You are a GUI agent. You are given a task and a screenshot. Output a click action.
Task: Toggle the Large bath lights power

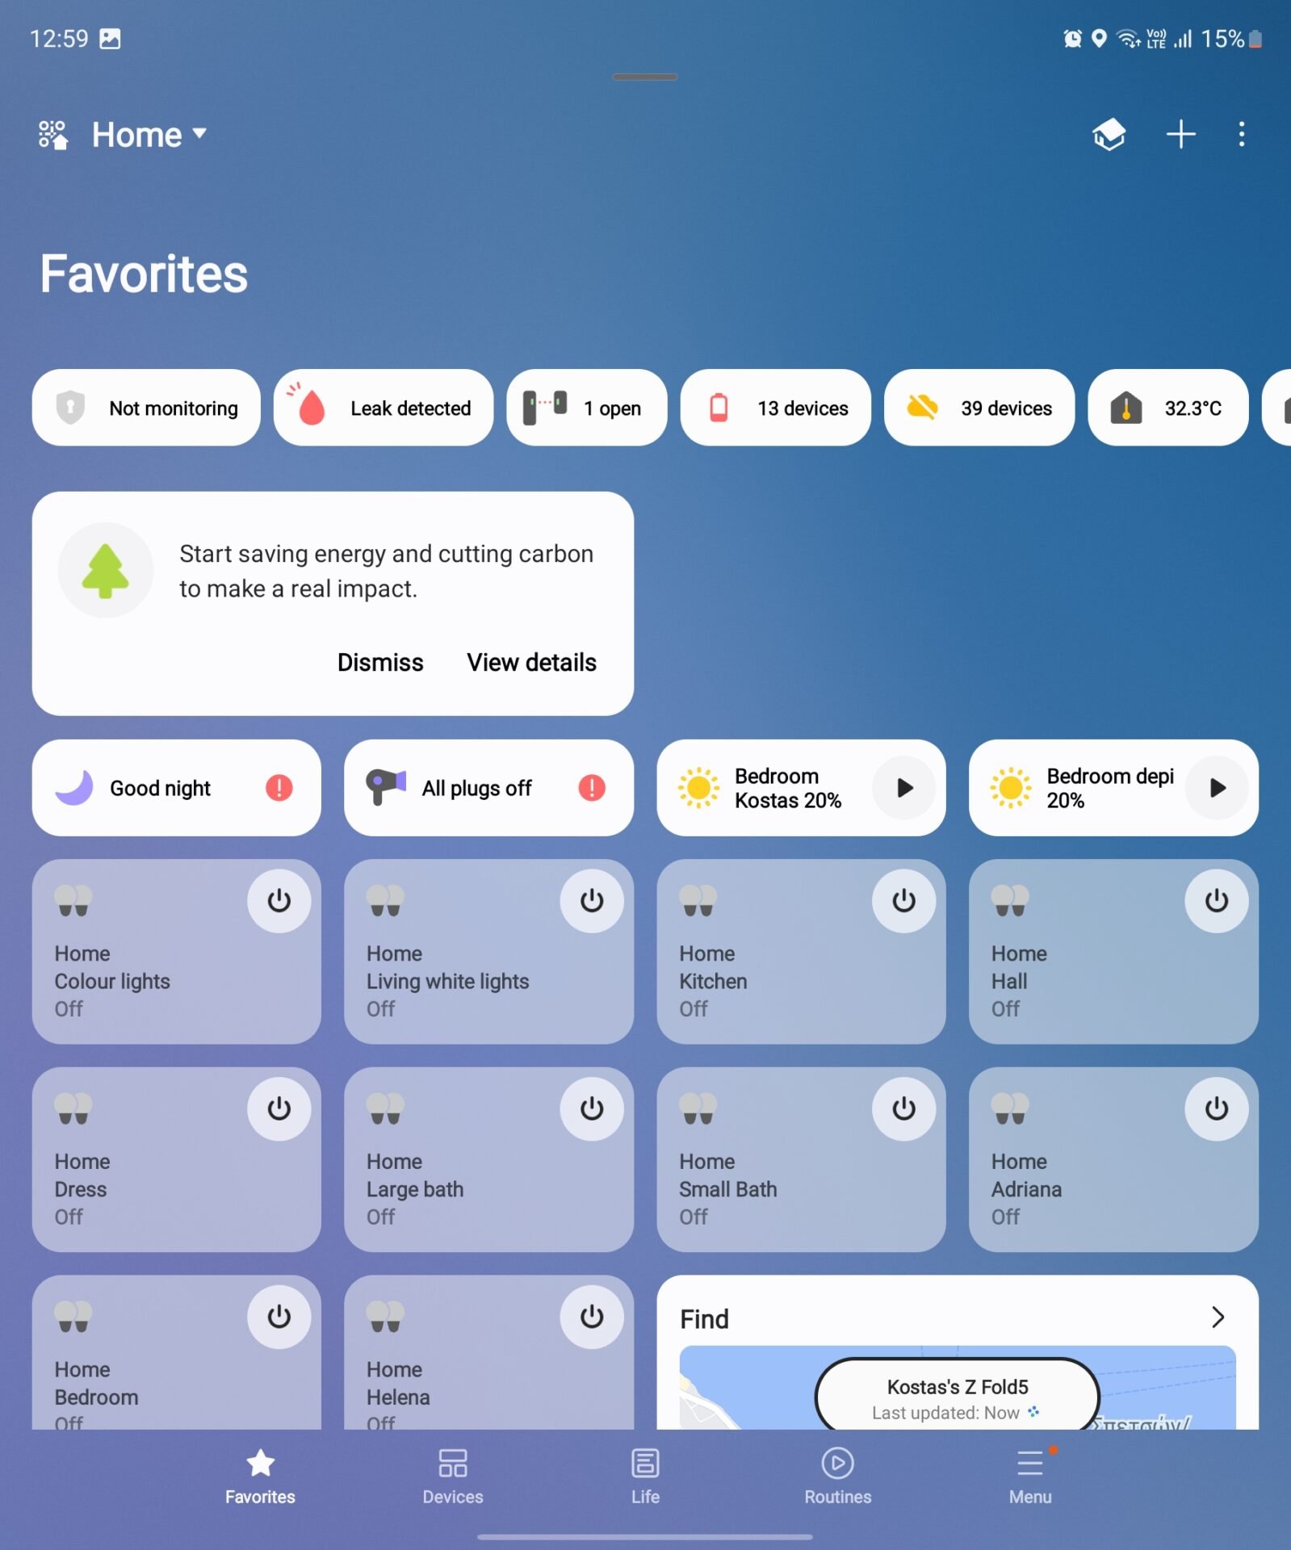tap(592, 1109)
